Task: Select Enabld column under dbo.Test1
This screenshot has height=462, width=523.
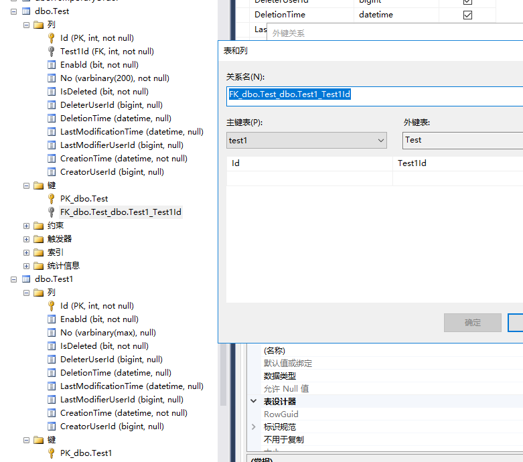Action: [x=99, y=319]
